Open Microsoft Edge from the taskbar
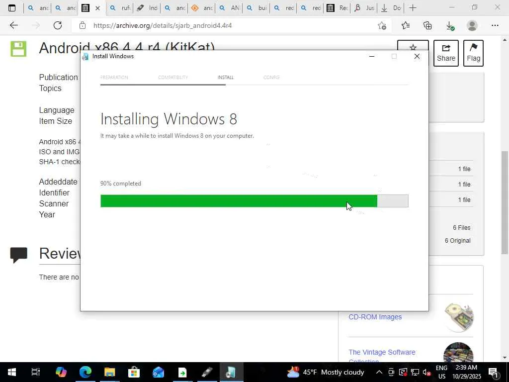This screenshot has width=509, height=382. coord(85,372)
